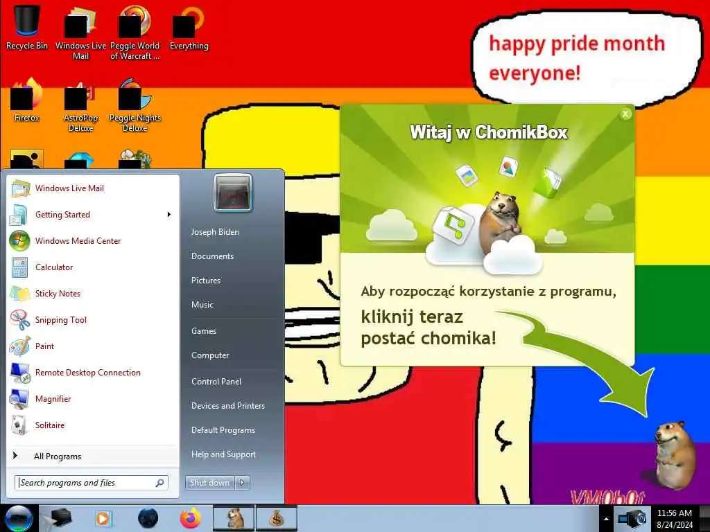Open Default Programs

pos(223,430)
